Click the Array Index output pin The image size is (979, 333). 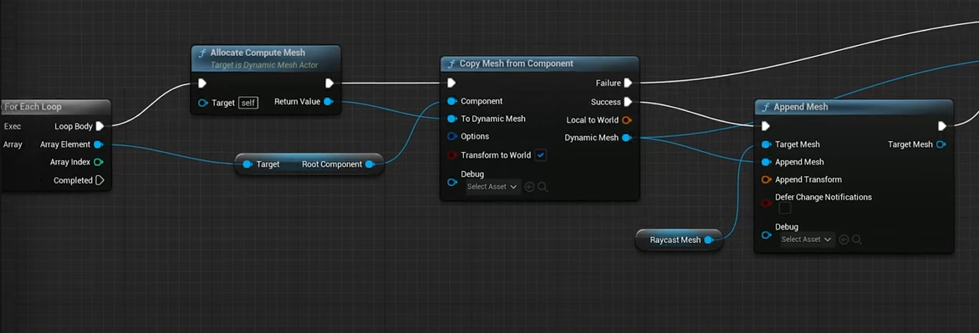[98, 162]
